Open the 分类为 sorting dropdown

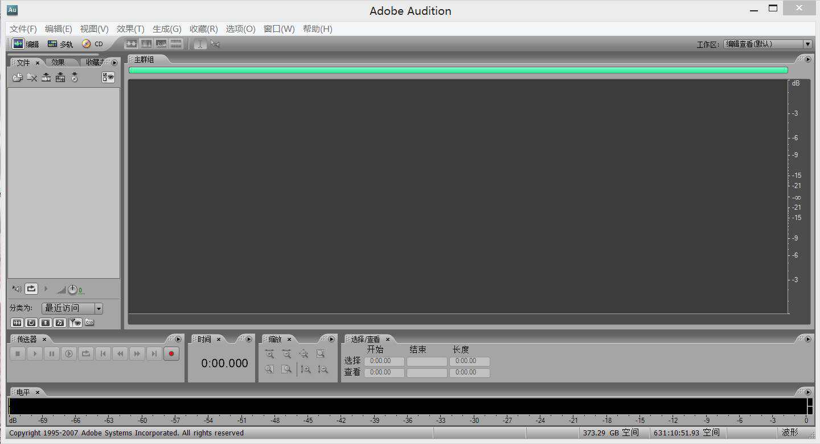click(99, 308)
